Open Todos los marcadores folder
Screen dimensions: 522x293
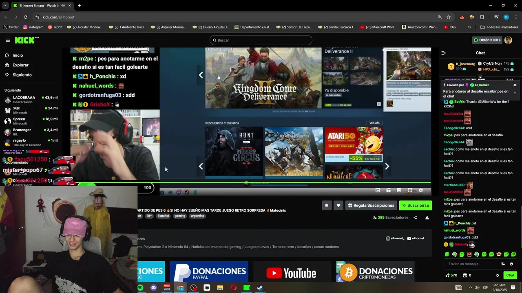click(499, 27)
